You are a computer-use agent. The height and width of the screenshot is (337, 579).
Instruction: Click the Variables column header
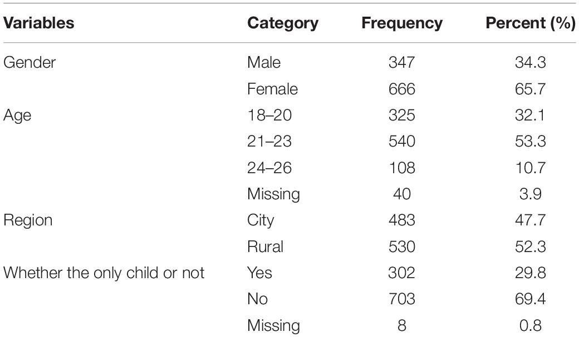click(x=39, y=23)
